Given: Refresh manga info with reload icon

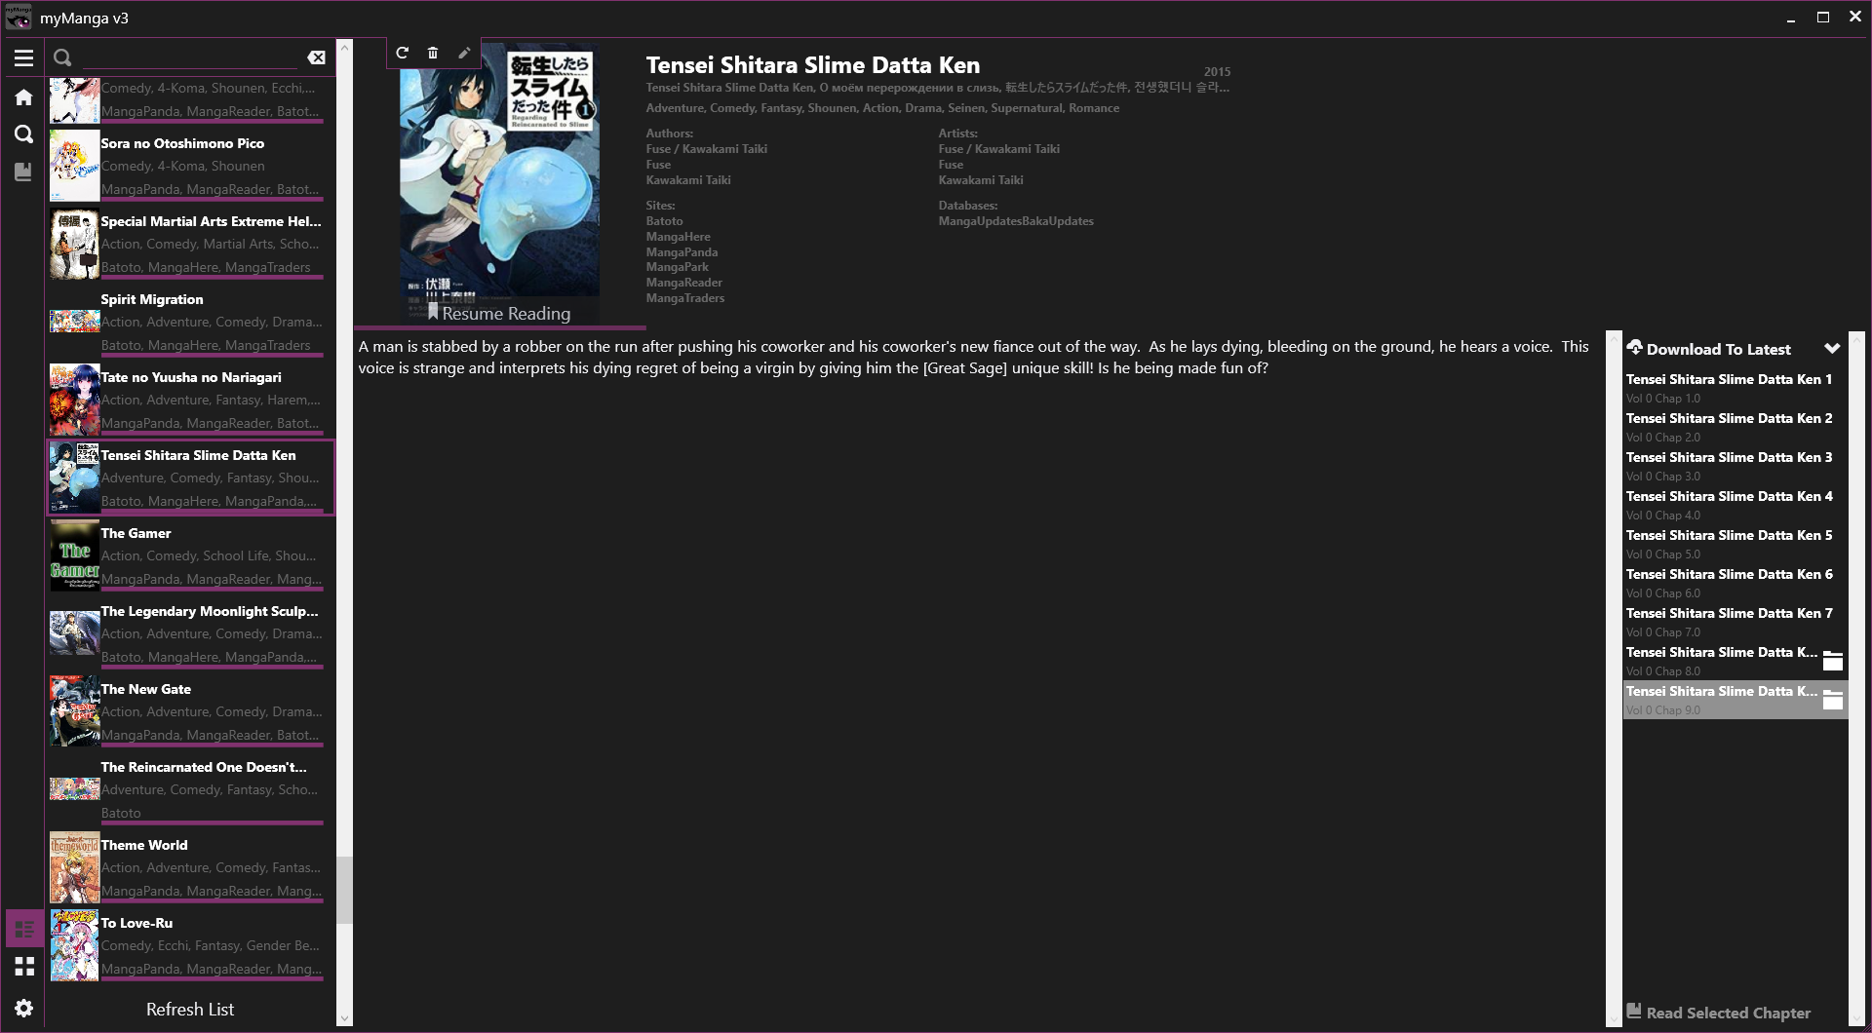Looking at the screenshot, I should [x=402, y=53].
